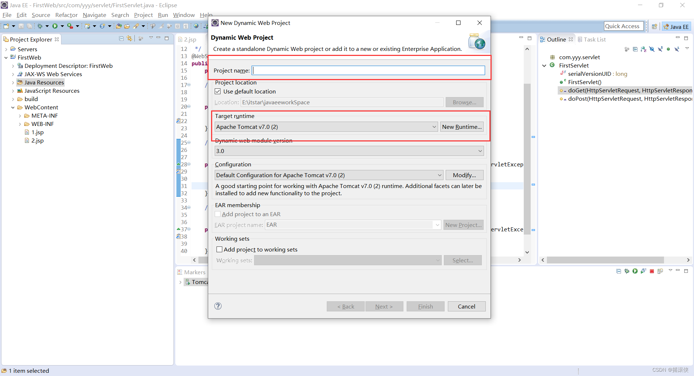Collapse the FirstWeb project node
This screenshot has height=376, width=694.
pos(6,57)
